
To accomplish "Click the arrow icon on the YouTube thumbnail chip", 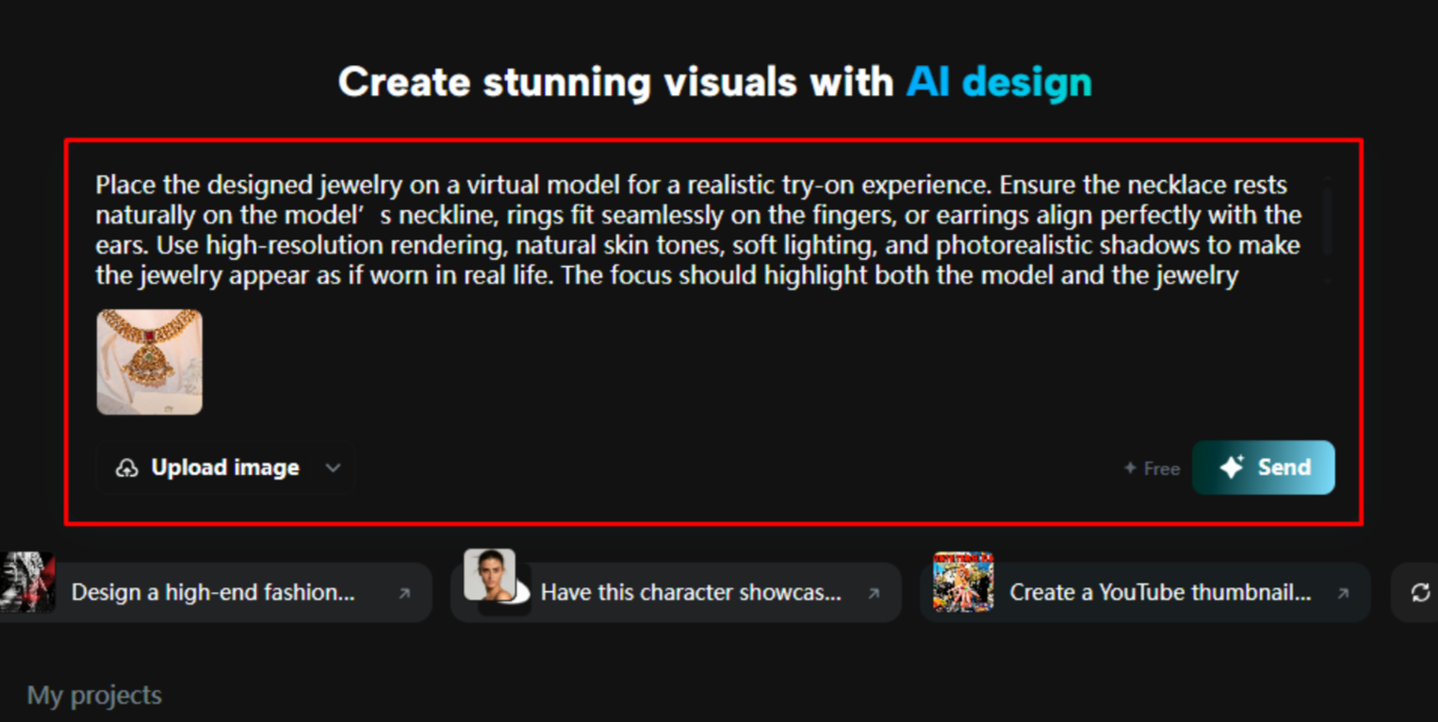I will 1341,592.
